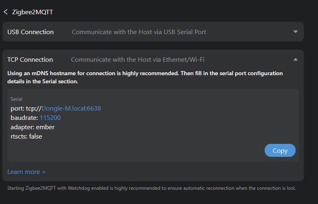Screen dimensions: 318x204
Task: Click the Watchdog note at the bottom
Action: 151,188
